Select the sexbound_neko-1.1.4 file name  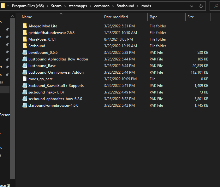pos(46,92)
